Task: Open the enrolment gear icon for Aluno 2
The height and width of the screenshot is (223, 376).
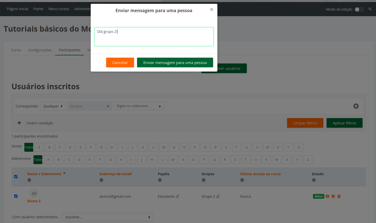Action: 333,196
